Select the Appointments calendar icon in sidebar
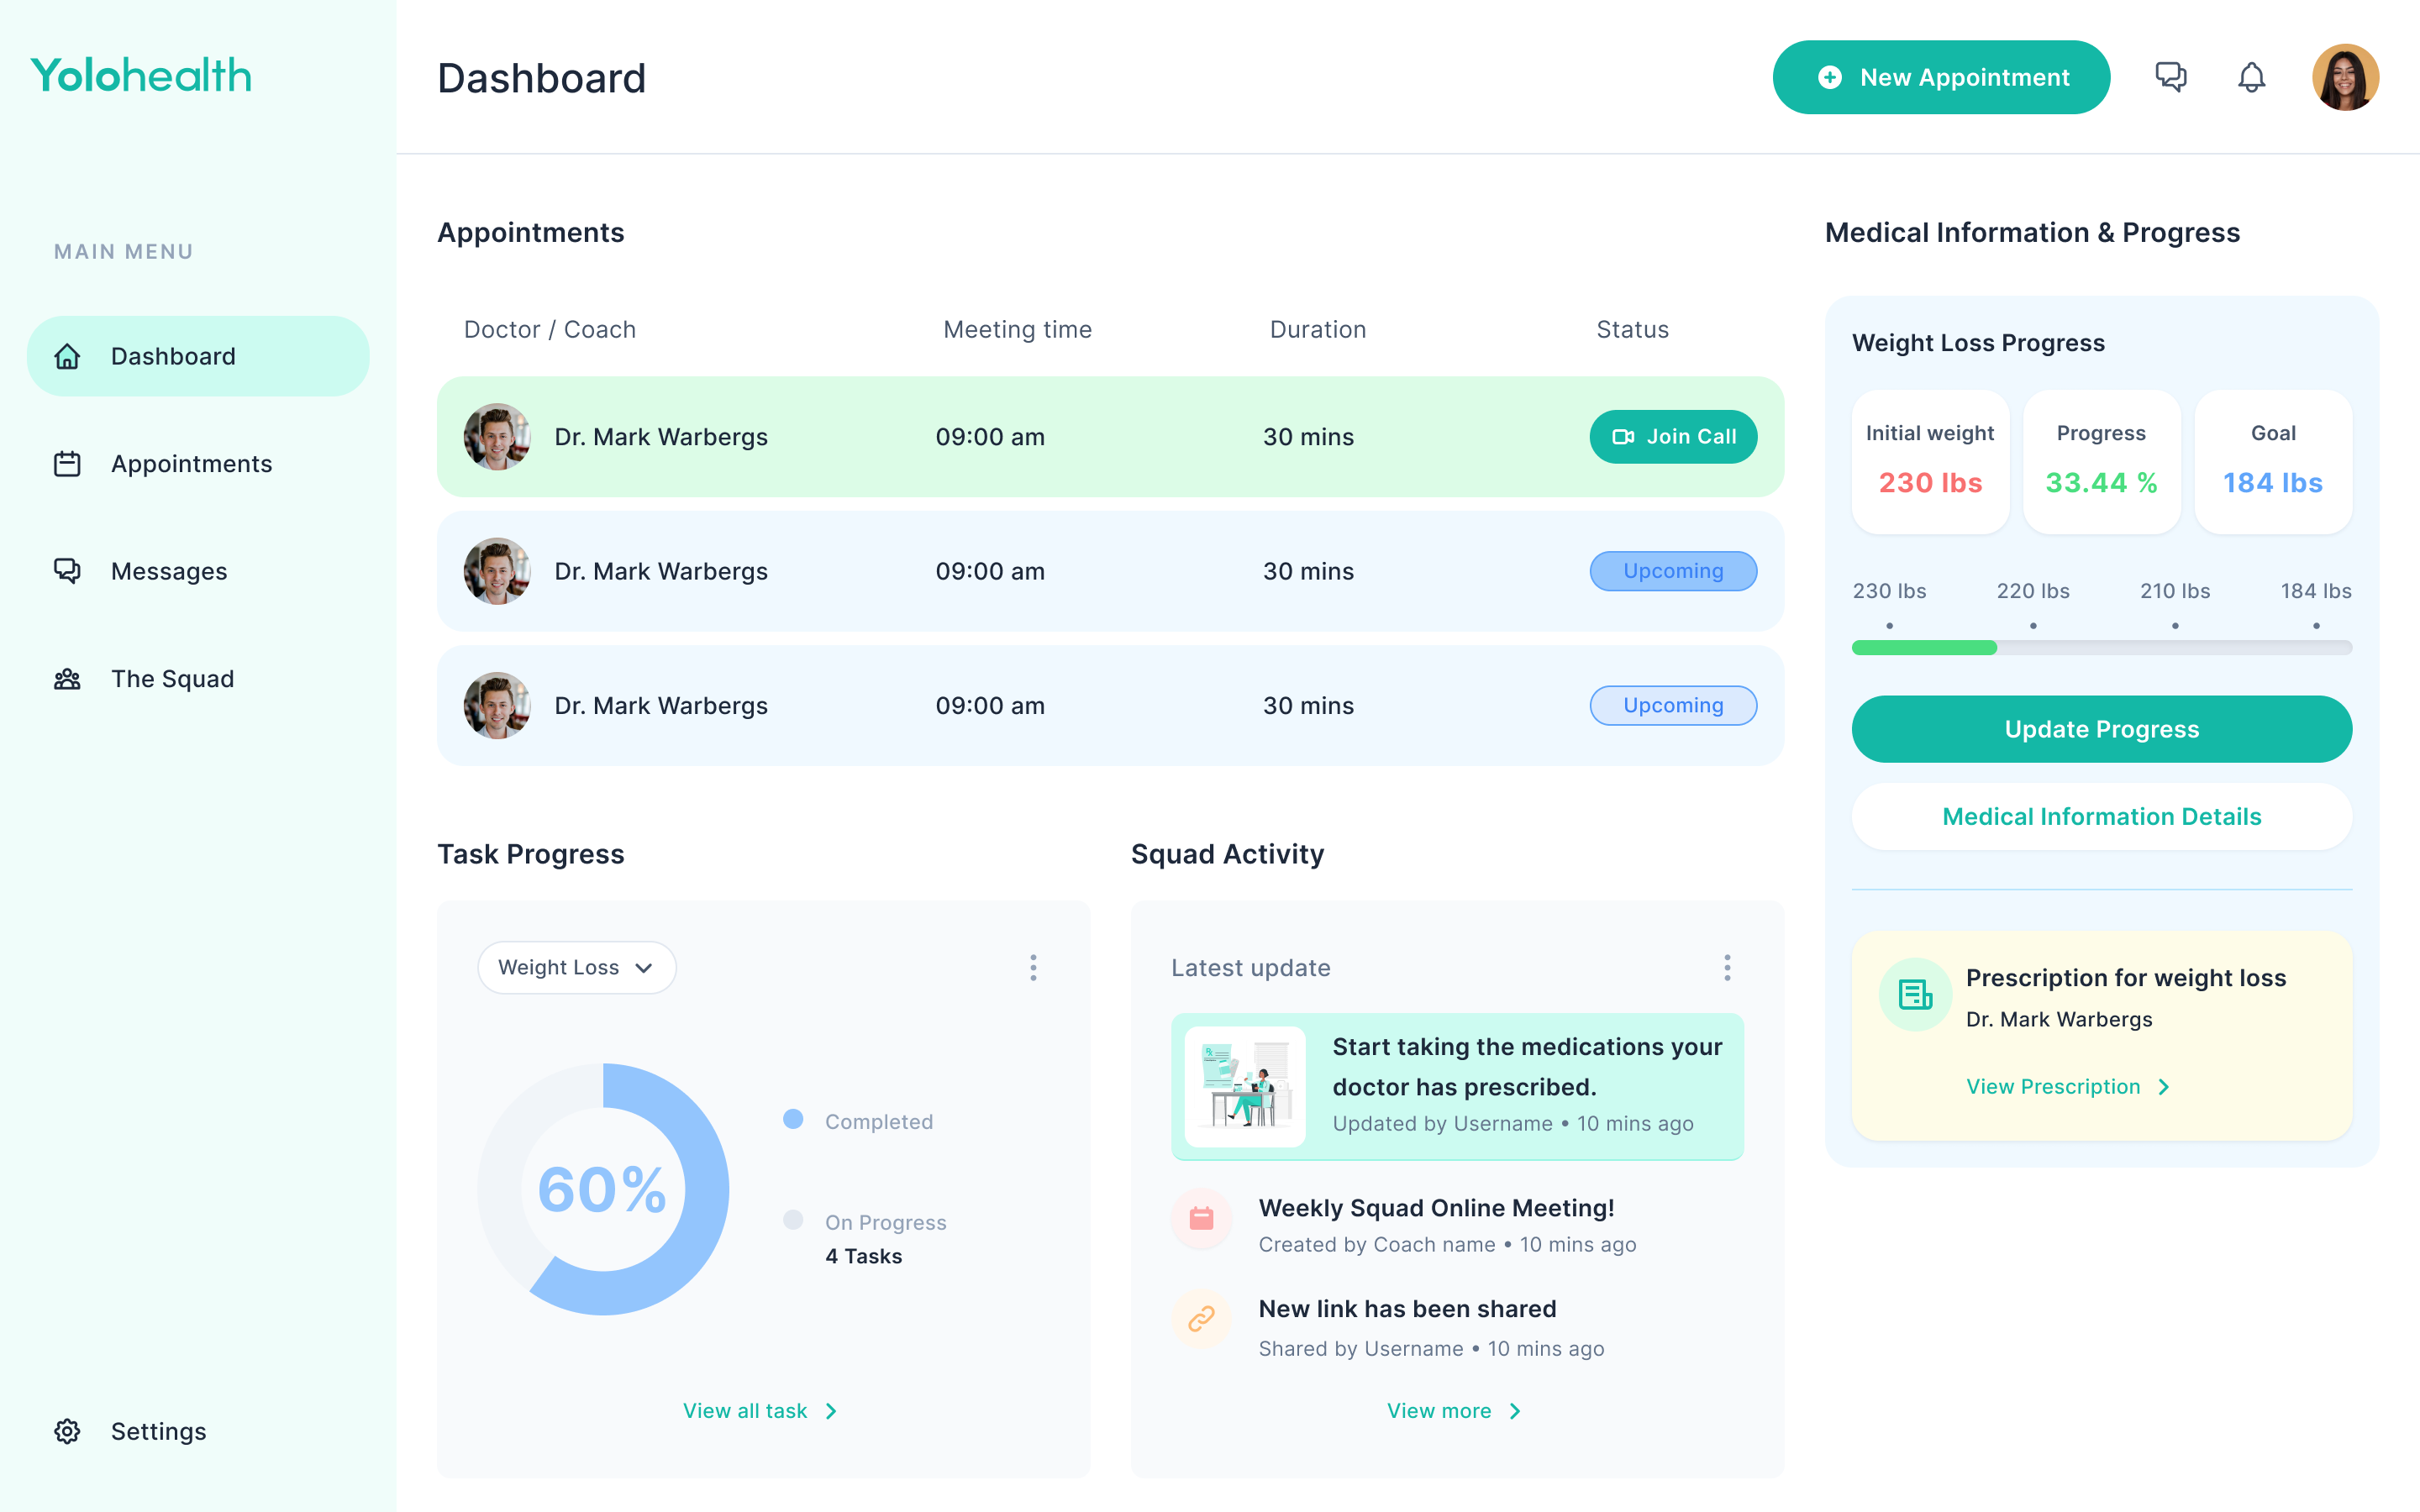The height and width of the screenshot is (1512, 2420). 67,464
